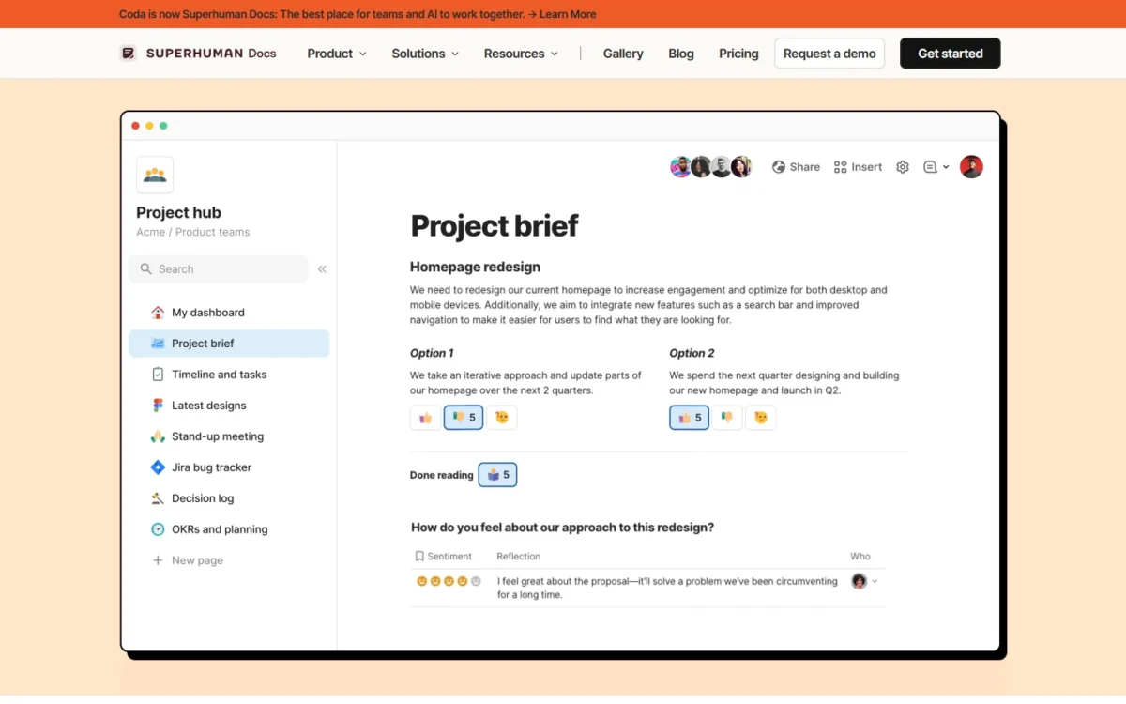Collapse the sidebar with double-chevron icon
The height and width of the screenshot is (704, 1126).
[322, 269]
